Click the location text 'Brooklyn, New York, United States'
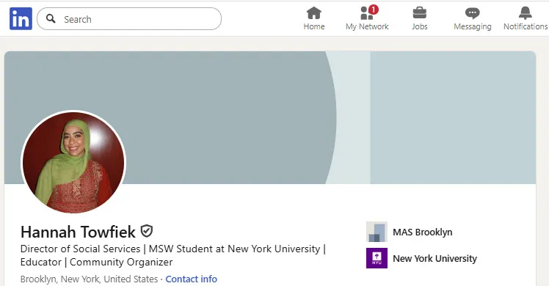Screen dimensions: 549x286 90,279
